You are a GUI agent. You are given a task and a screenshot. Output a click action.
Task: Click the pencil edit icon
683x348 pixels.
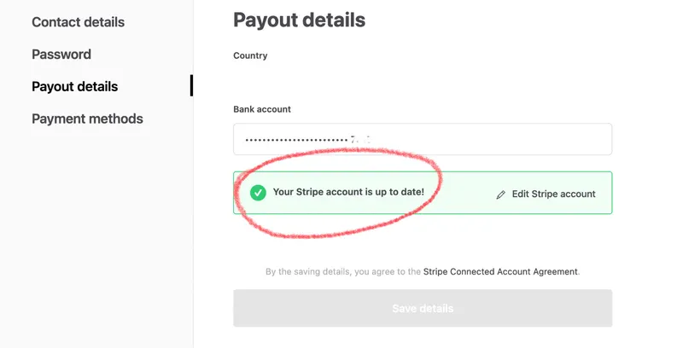(x=501, y=194)
